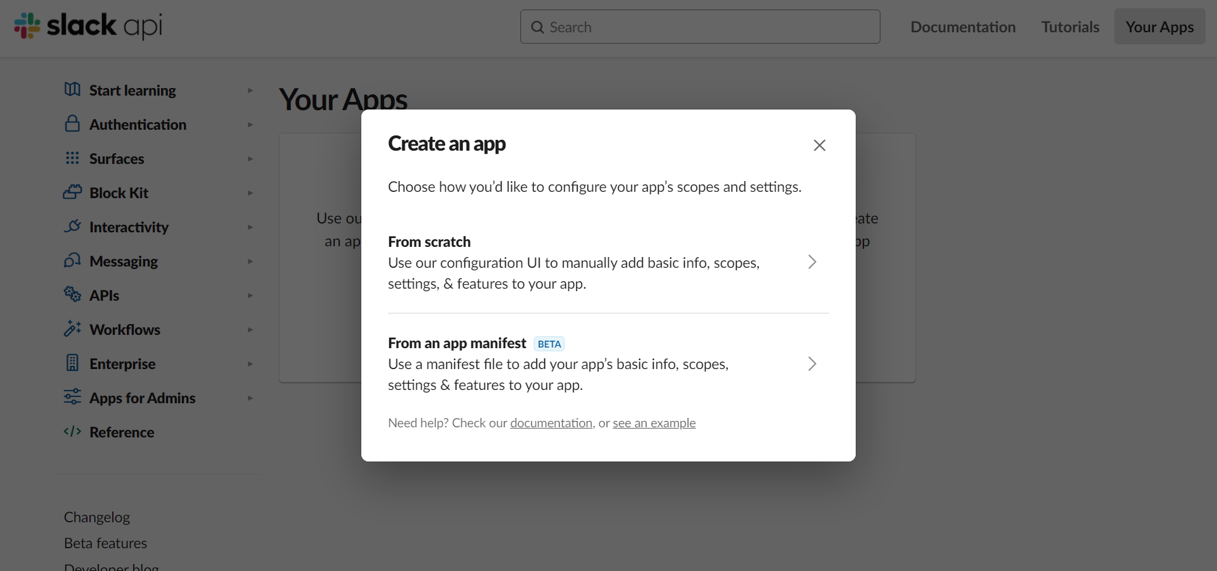Expand the APIs section arrow
The height and width of the screenshot is (571, 1217).
tap(250, 296)
